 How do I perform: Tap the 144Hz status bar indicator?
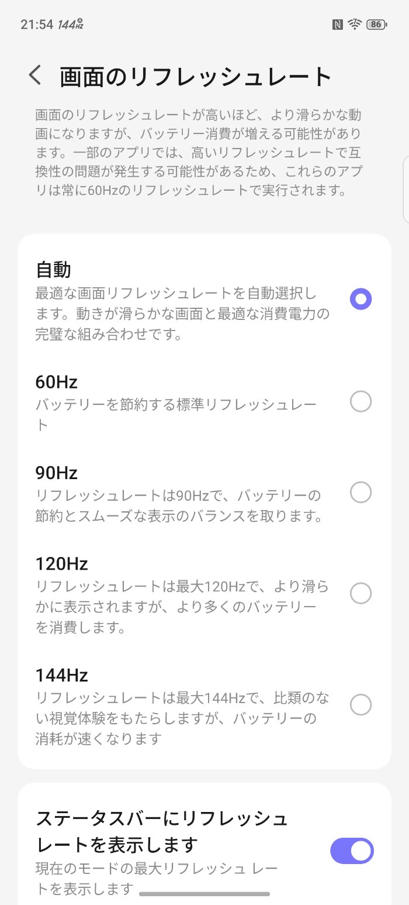point(71,25)
